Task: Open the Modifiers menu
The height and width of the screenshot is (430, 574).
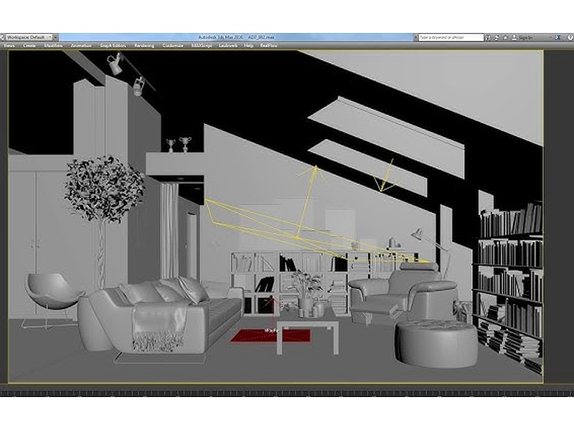Action: (x=54, y=45)
